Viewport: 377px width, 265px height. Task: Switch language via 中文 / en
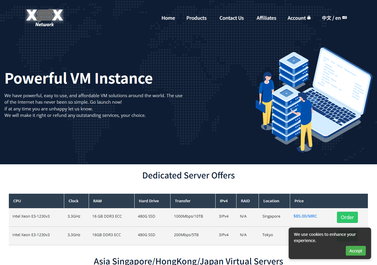point(334,18)
